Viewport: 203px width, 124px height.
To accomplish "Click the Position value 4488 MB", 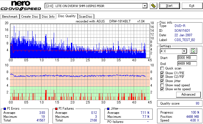I will pos(193,116).
